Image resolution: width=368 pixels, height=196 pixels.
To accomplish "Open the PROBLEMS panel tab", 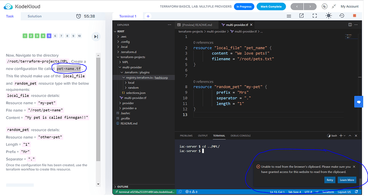I will click(186, 136).
